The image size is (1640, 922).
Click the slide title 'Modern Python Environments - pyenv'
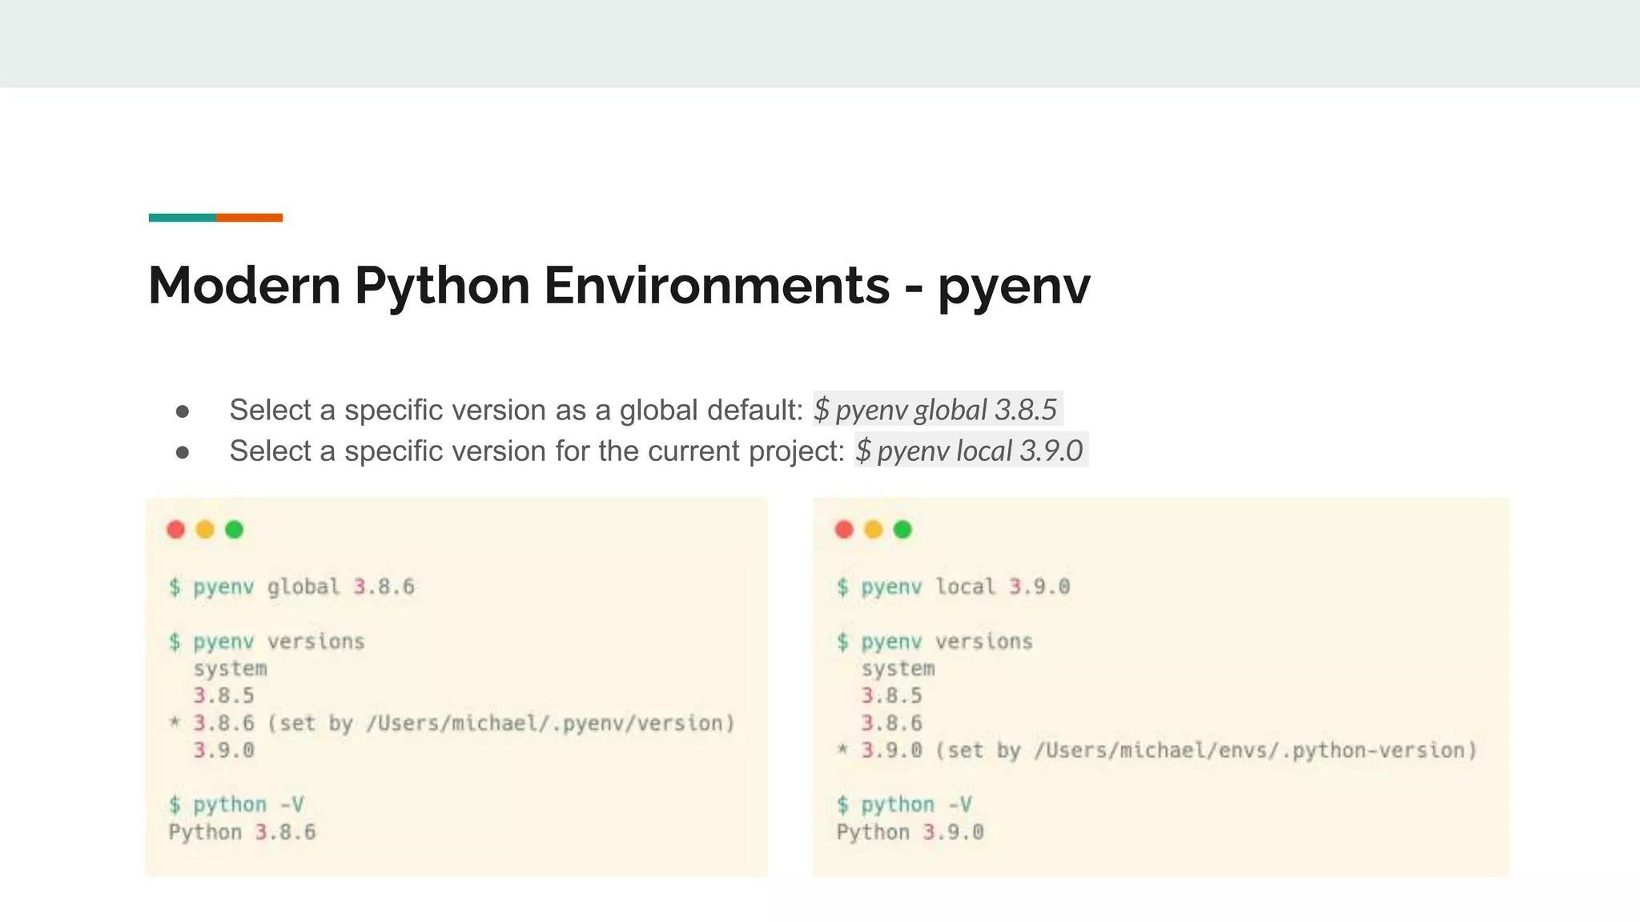618,286
